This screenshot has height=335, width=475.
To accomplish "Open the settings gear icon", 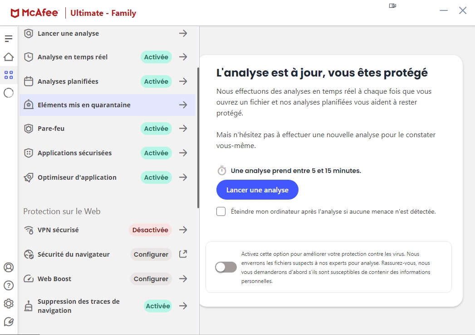I will (x=9, y=304).
